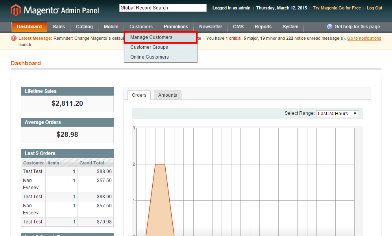392x236 pixels.
Task: Click the Logged in as admin text
Action: point(231,8)
